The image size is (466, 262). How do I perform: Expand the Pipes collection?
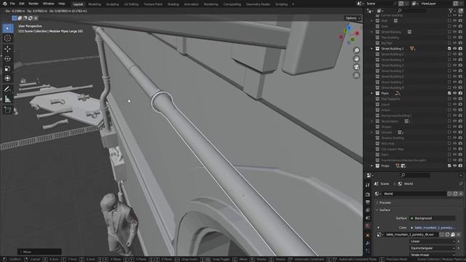coord(372,93)
